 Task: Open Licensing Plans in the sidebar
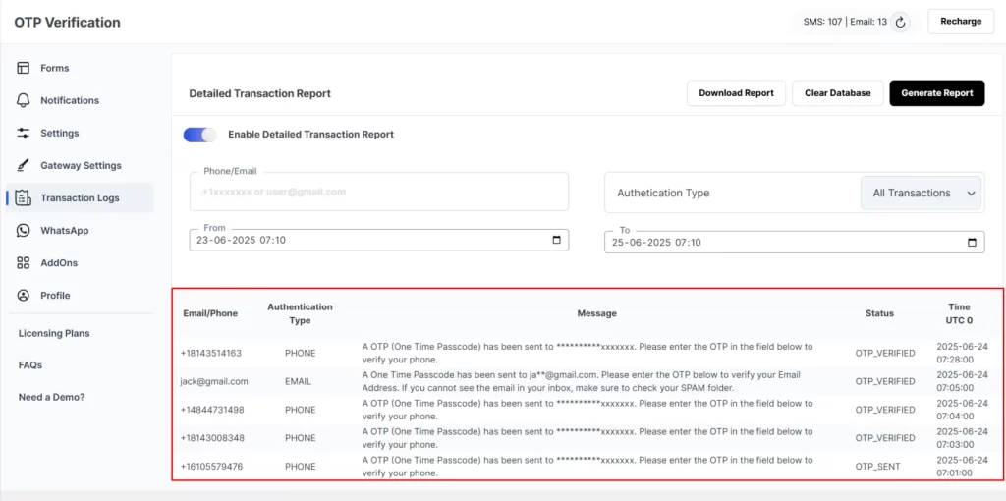click(54, 333)
